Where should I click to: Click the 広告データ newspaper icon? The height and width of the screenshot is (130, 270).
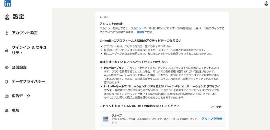[x=7, y=96]
